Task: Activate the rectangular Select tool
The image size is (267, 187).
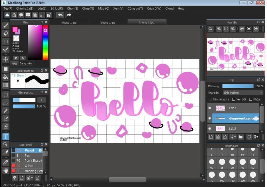Action: (6, 95)
